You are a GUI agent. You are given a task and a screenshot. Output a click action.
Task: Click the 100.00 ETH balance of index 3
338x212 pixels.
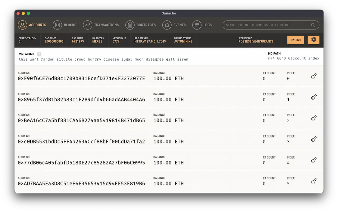tap(168, 141)
